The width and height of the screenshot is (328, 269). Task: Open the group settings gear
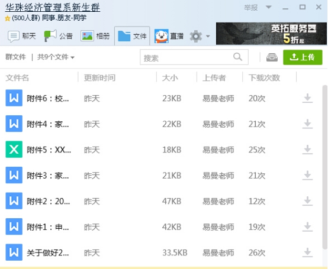(195, 36)
